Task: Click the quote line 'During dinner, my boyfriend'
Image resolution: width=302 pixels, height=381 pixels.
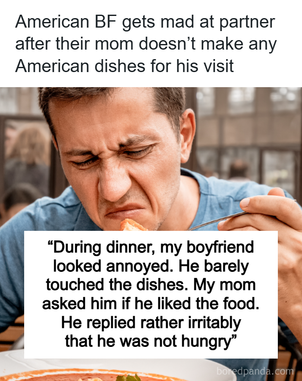Action: click(151, 247)
